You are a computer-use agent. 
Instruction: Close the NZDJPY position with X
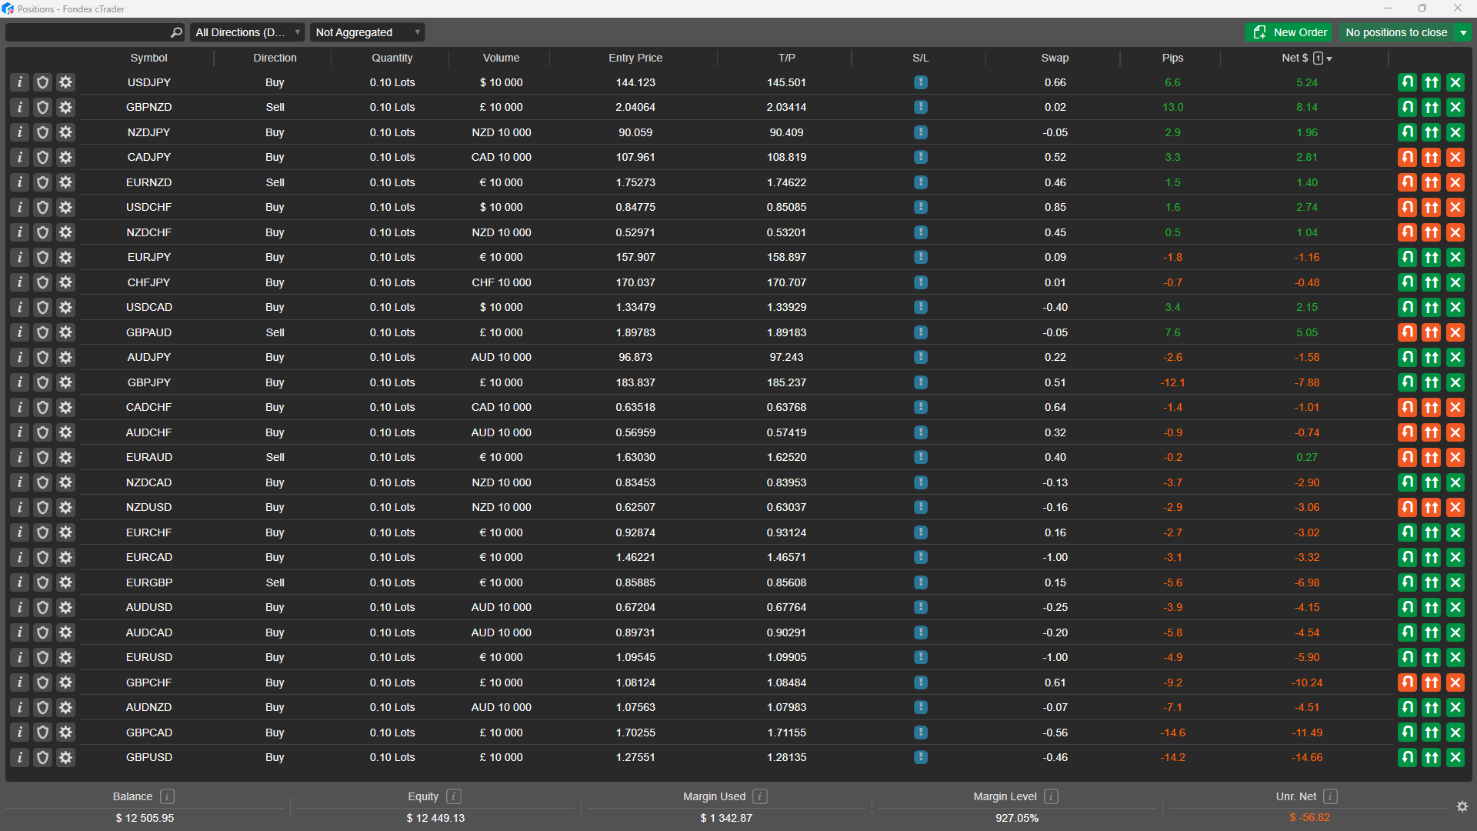click(1455, 132)
